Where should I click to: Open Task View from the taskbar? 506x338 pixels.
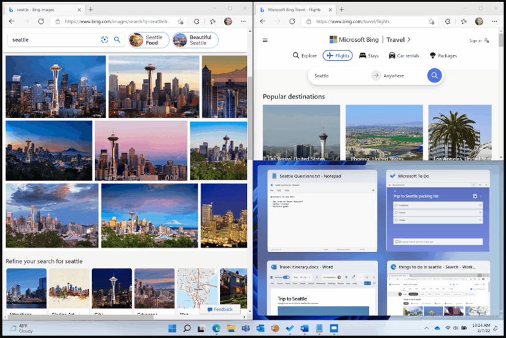pyautogui.click(x=201, y=329)
